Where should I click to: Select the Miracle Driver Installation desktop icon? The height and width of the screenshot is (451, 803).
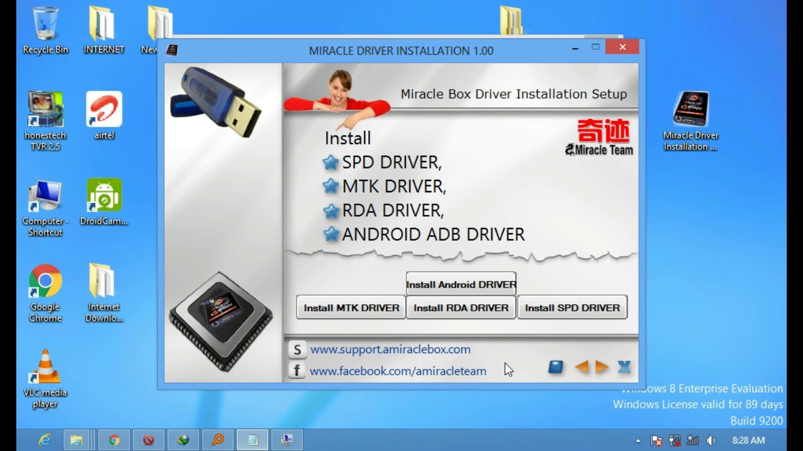[x=691, y=122]
